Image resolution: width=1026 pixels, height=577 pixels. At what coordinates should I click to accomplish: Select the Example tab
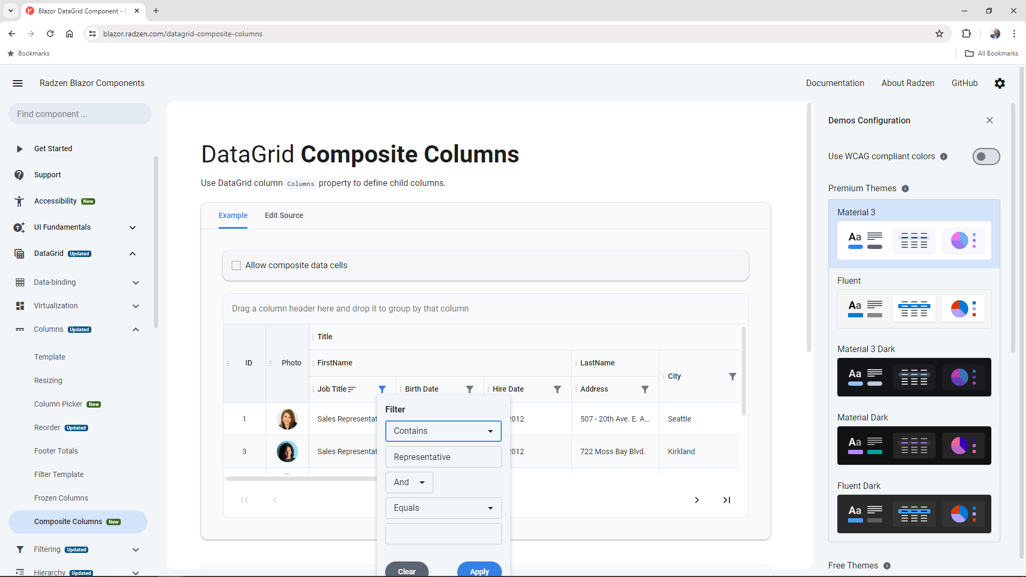click(233, 215)
